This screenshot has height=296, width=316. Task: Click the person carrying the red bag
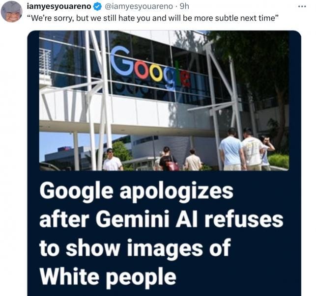[168, 159]
